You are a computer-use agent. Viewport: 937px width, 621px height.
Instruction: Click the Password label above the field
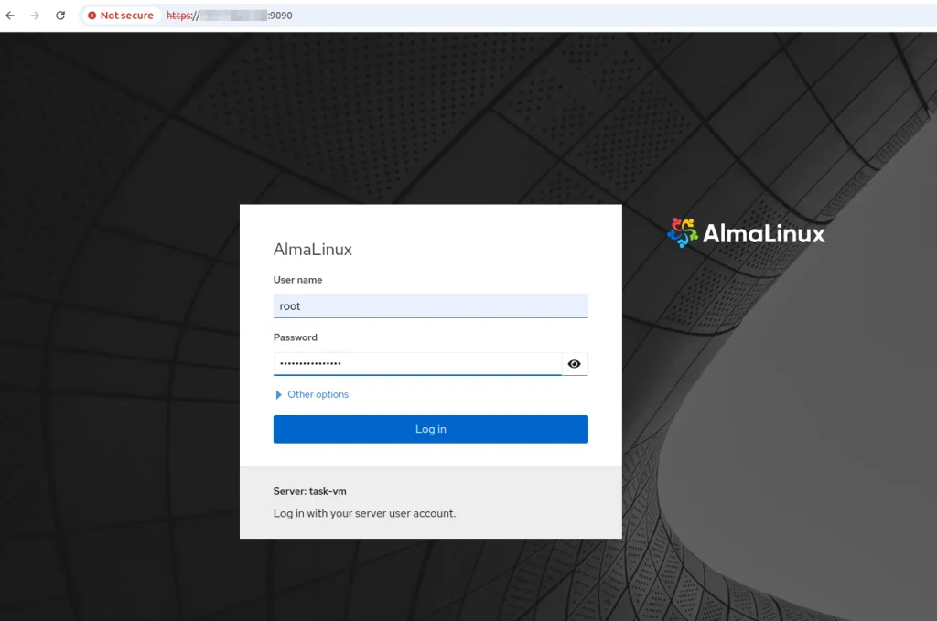pos(295,337)
